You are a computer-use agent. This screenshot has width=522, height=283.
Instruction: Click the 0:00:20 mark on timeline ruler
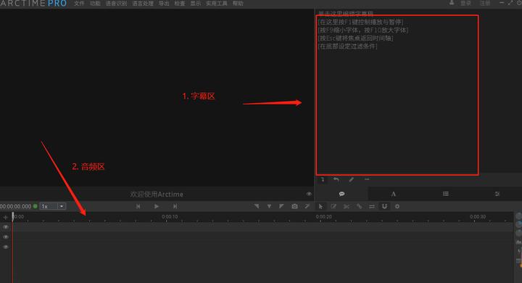323,217
